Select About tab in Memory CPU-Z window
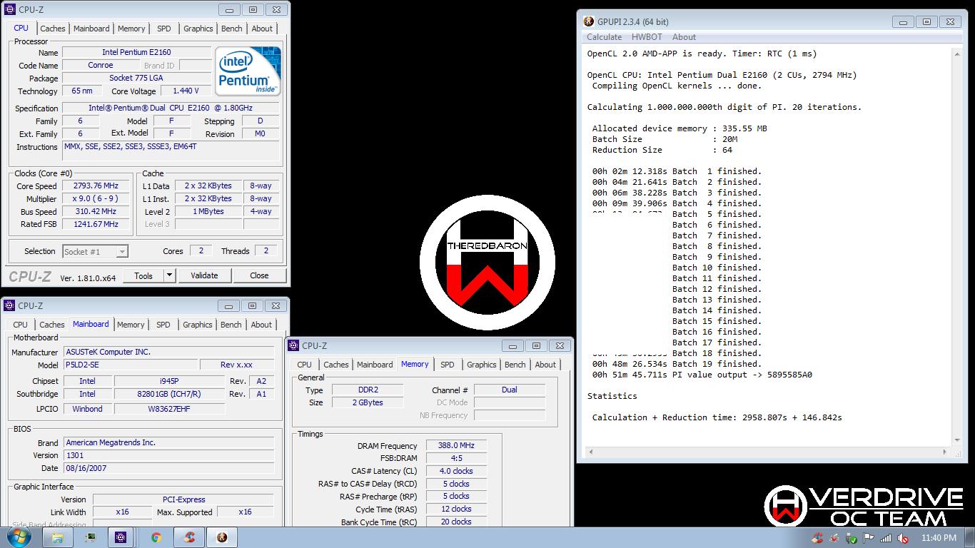 [545, 365]
